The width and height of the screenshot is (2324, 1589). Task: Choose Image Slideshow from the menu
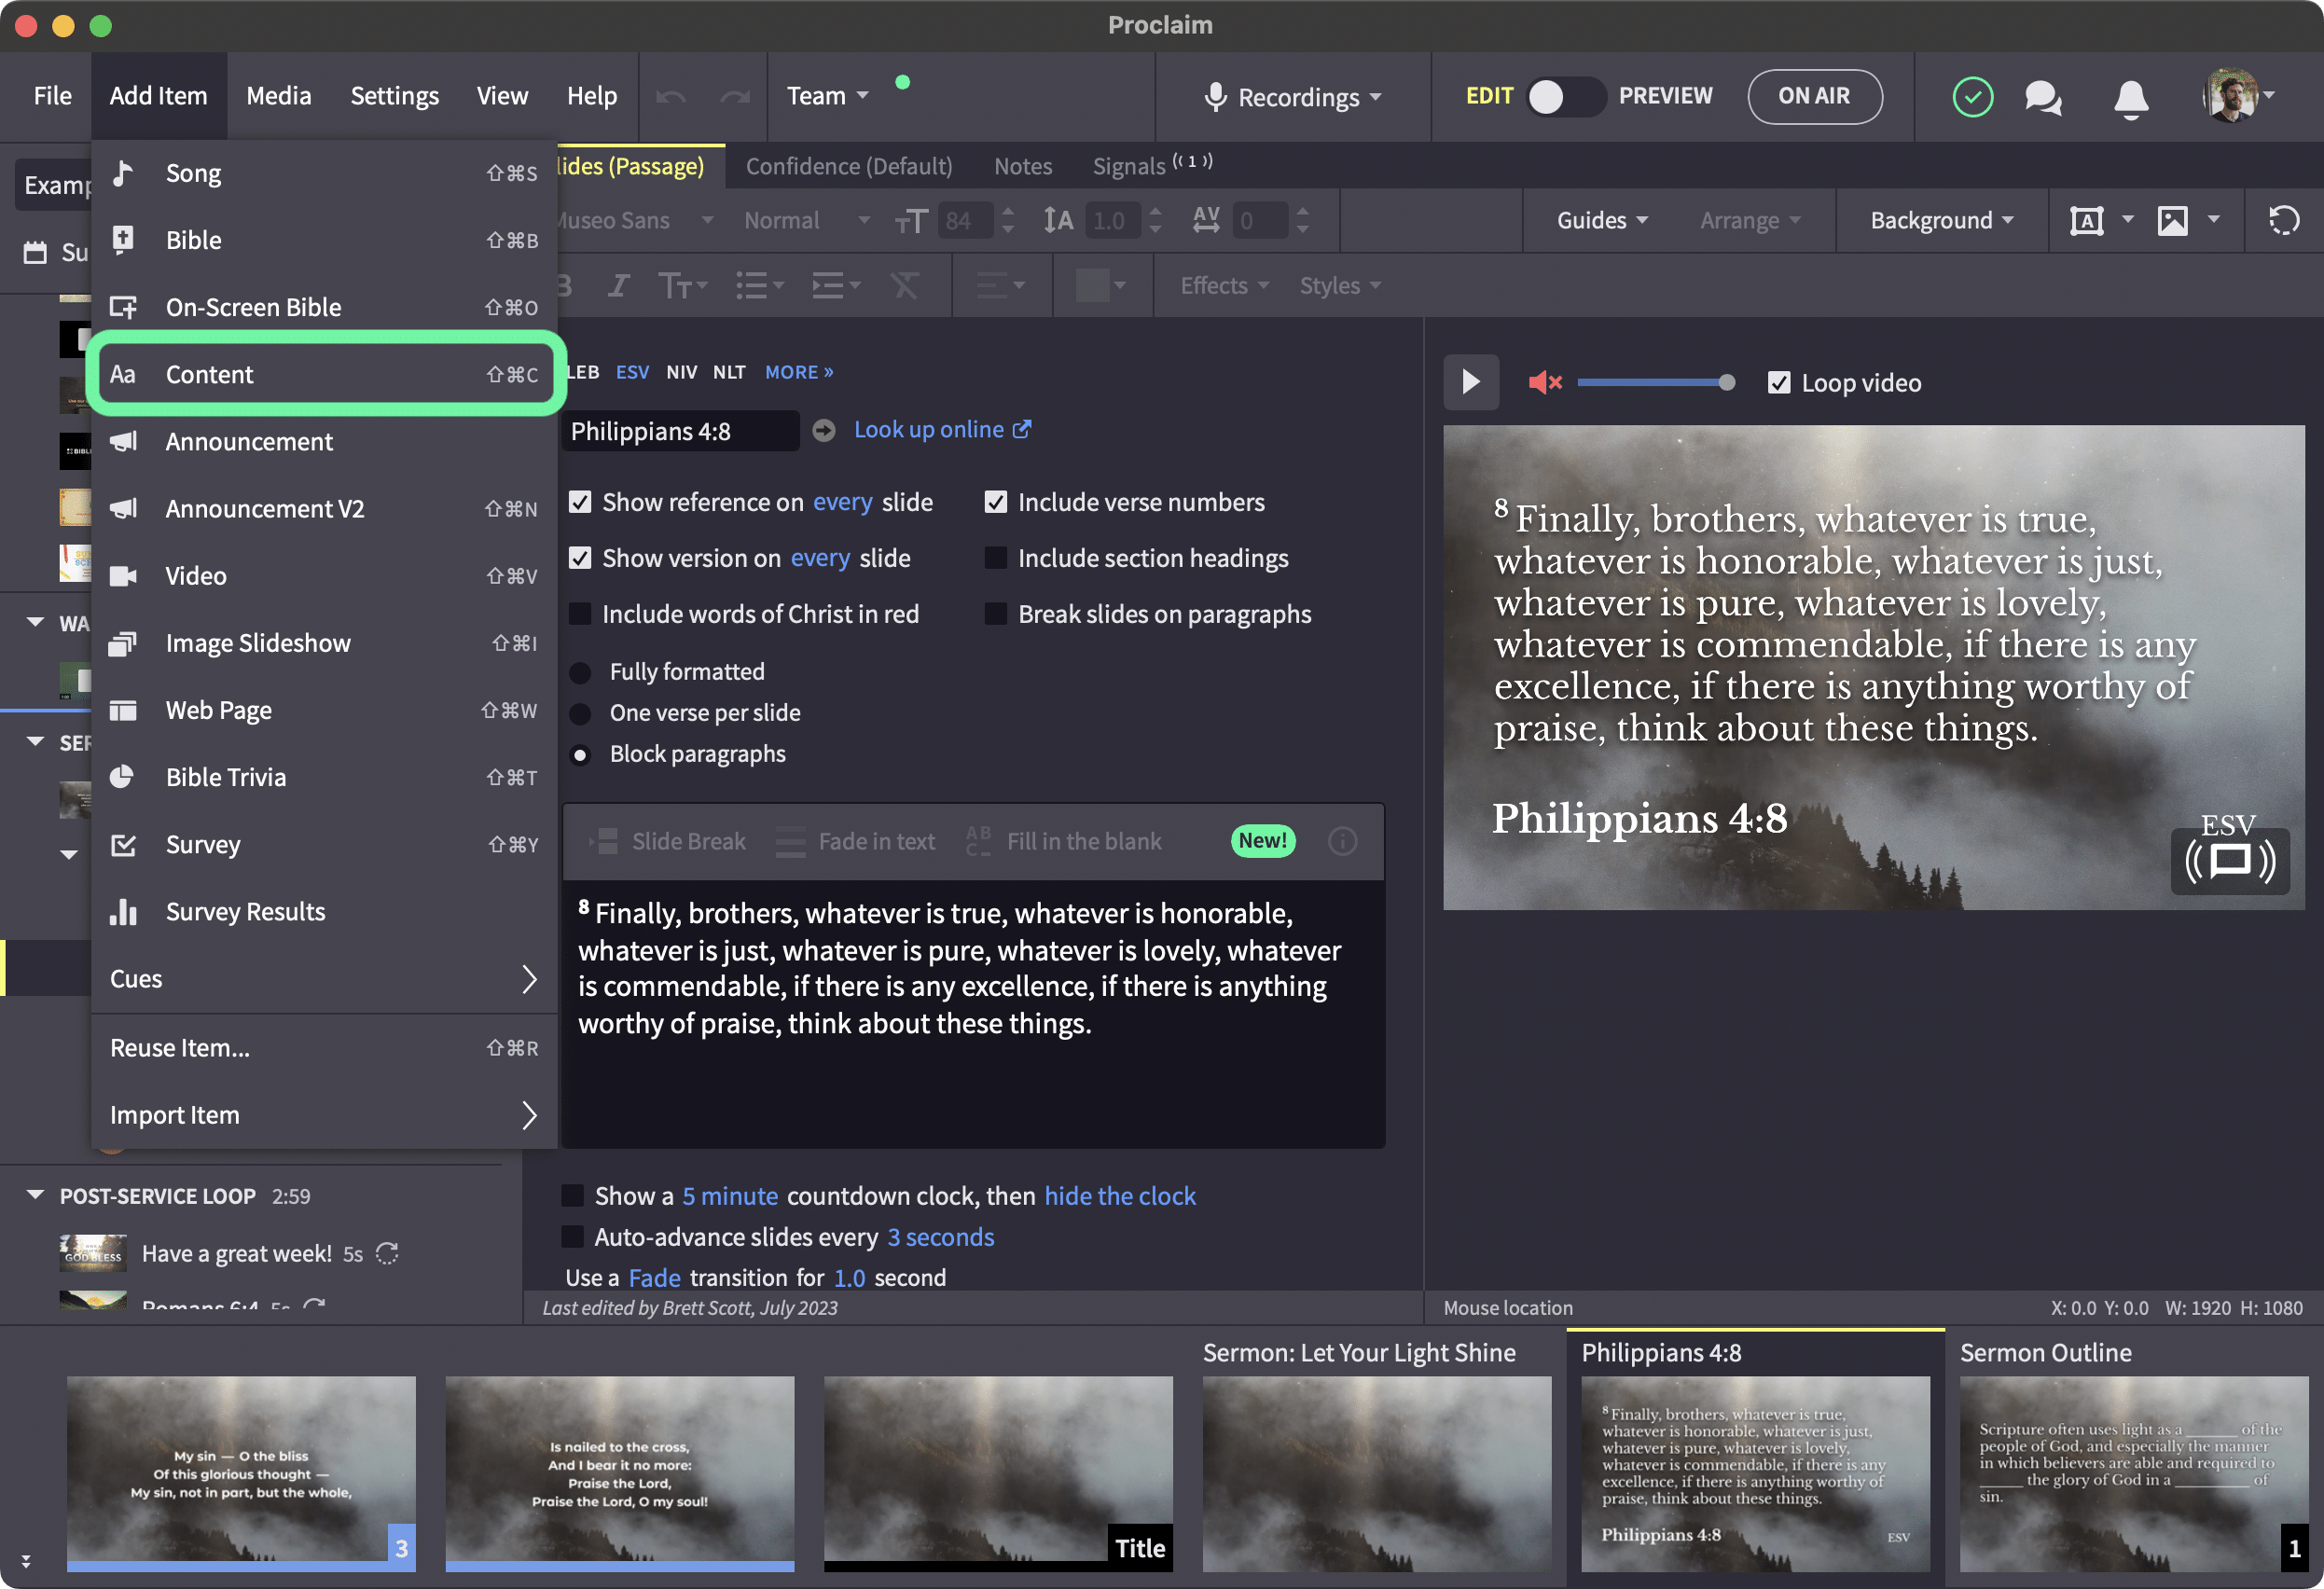(324, 643)
